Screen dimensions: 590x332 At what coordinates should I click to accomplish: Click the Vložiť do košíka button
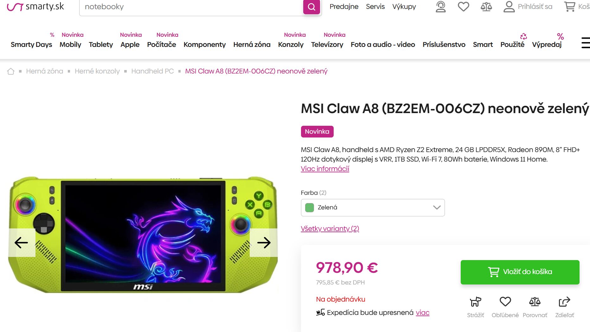[x=520, y=272]
